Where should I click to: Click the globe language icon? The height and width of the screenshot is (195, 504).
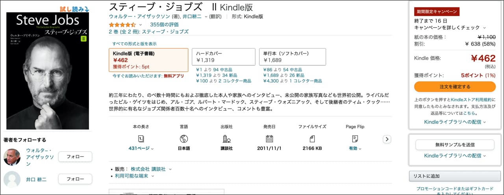pyautogui.click(x=183, y=138)
